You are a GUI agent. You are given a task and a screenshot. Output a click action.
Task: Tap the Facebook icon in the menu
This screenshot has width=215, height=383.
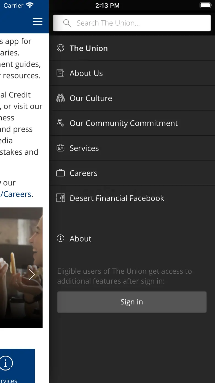pos(61,198)
